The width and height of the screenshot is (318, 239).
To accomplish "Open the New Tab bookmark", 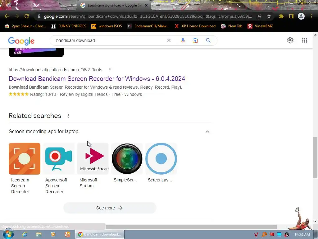I will [x=232, y=26].
